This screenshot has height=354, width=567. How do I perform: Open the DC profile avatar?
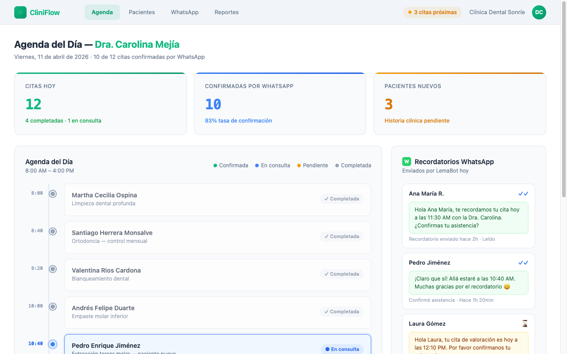point(539,12)
